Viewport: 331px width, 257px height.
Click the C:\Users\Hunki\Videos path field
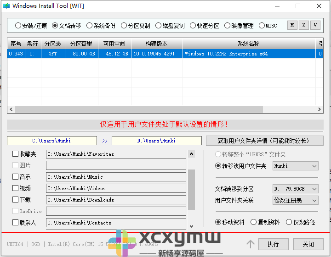[116, 188]
